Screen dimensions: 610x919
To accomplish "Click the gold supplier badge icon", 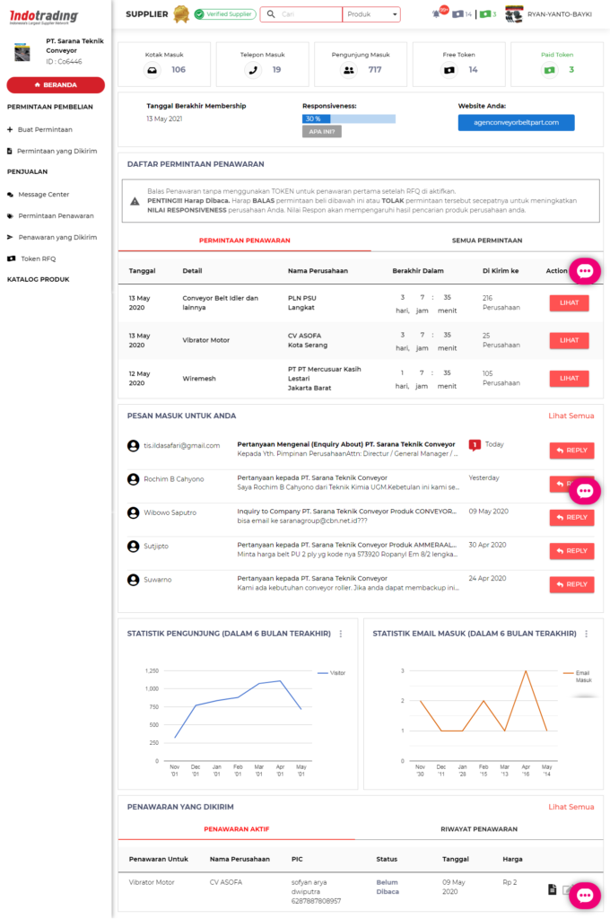I will pos(181,14).
